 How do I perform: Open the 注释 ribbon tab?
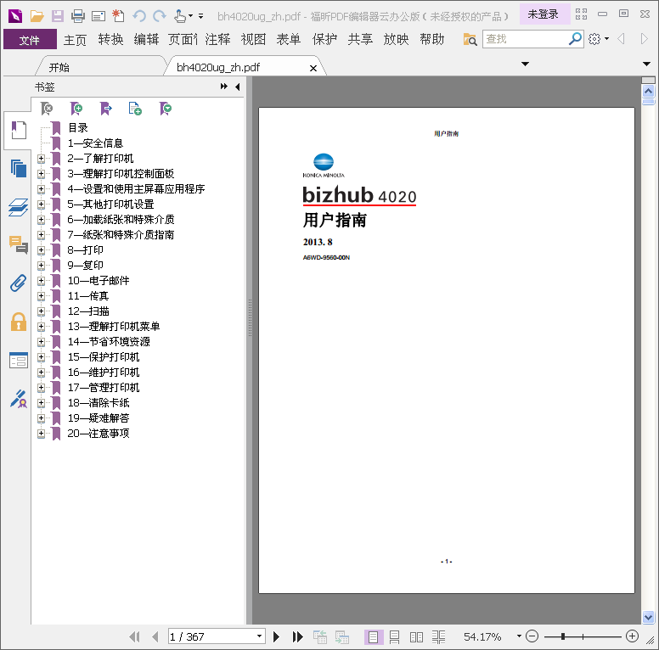click(217, 40)
